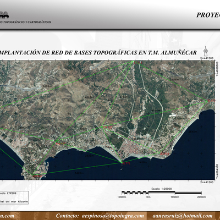The image size is (220, 220).
Task: Click the map title mentioning ALMUÑECAR
Action: [x=98, y=53]
